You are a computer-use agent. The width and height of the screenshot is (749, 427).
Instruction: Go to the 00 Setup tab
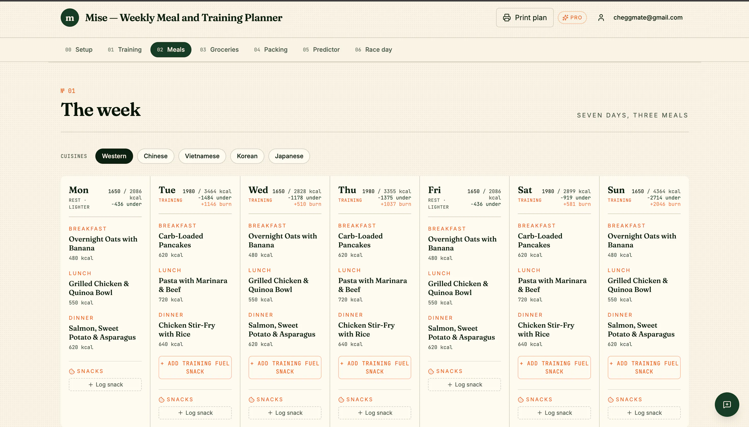tap(79, 50)
